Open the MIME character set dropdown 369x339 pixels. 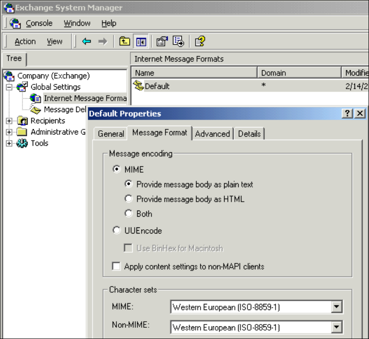click(x=336, y=307)
